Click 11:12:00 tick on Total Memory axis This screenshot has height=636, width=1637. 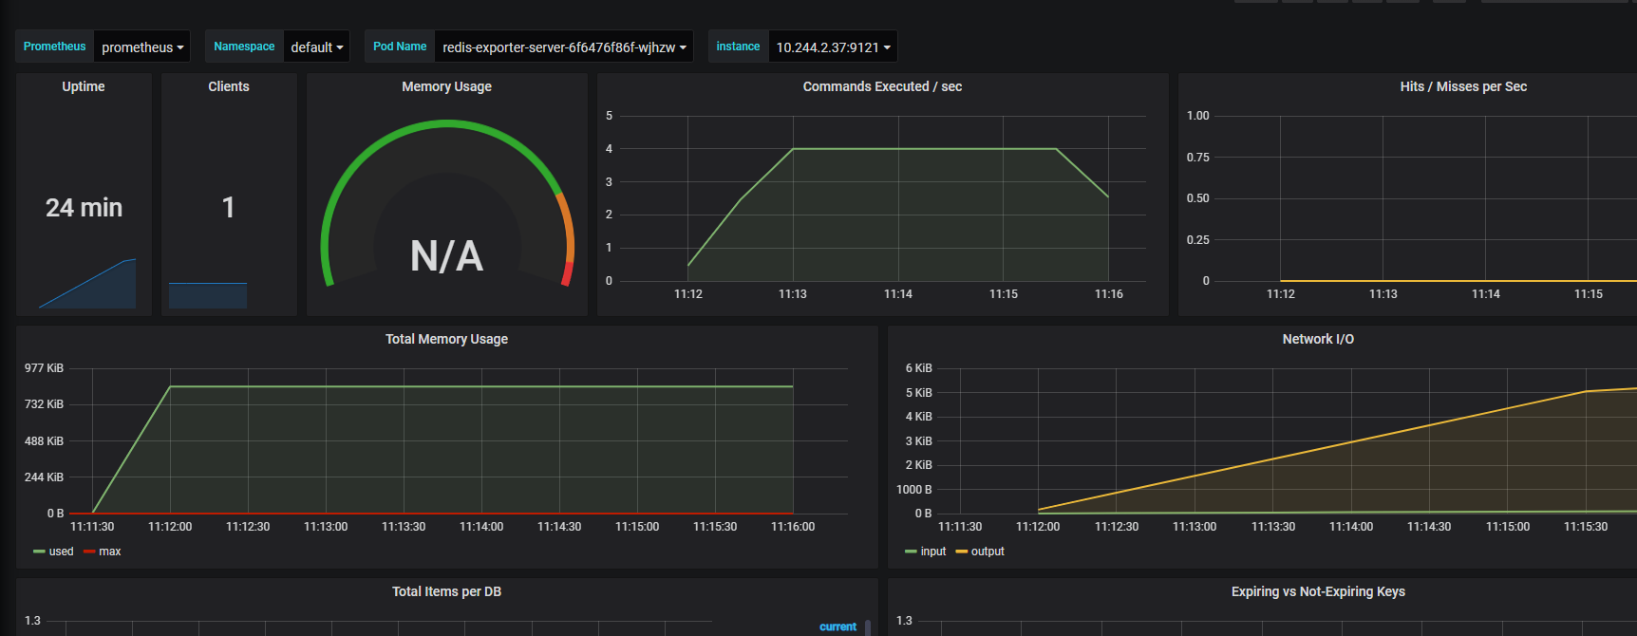point(170,527)
